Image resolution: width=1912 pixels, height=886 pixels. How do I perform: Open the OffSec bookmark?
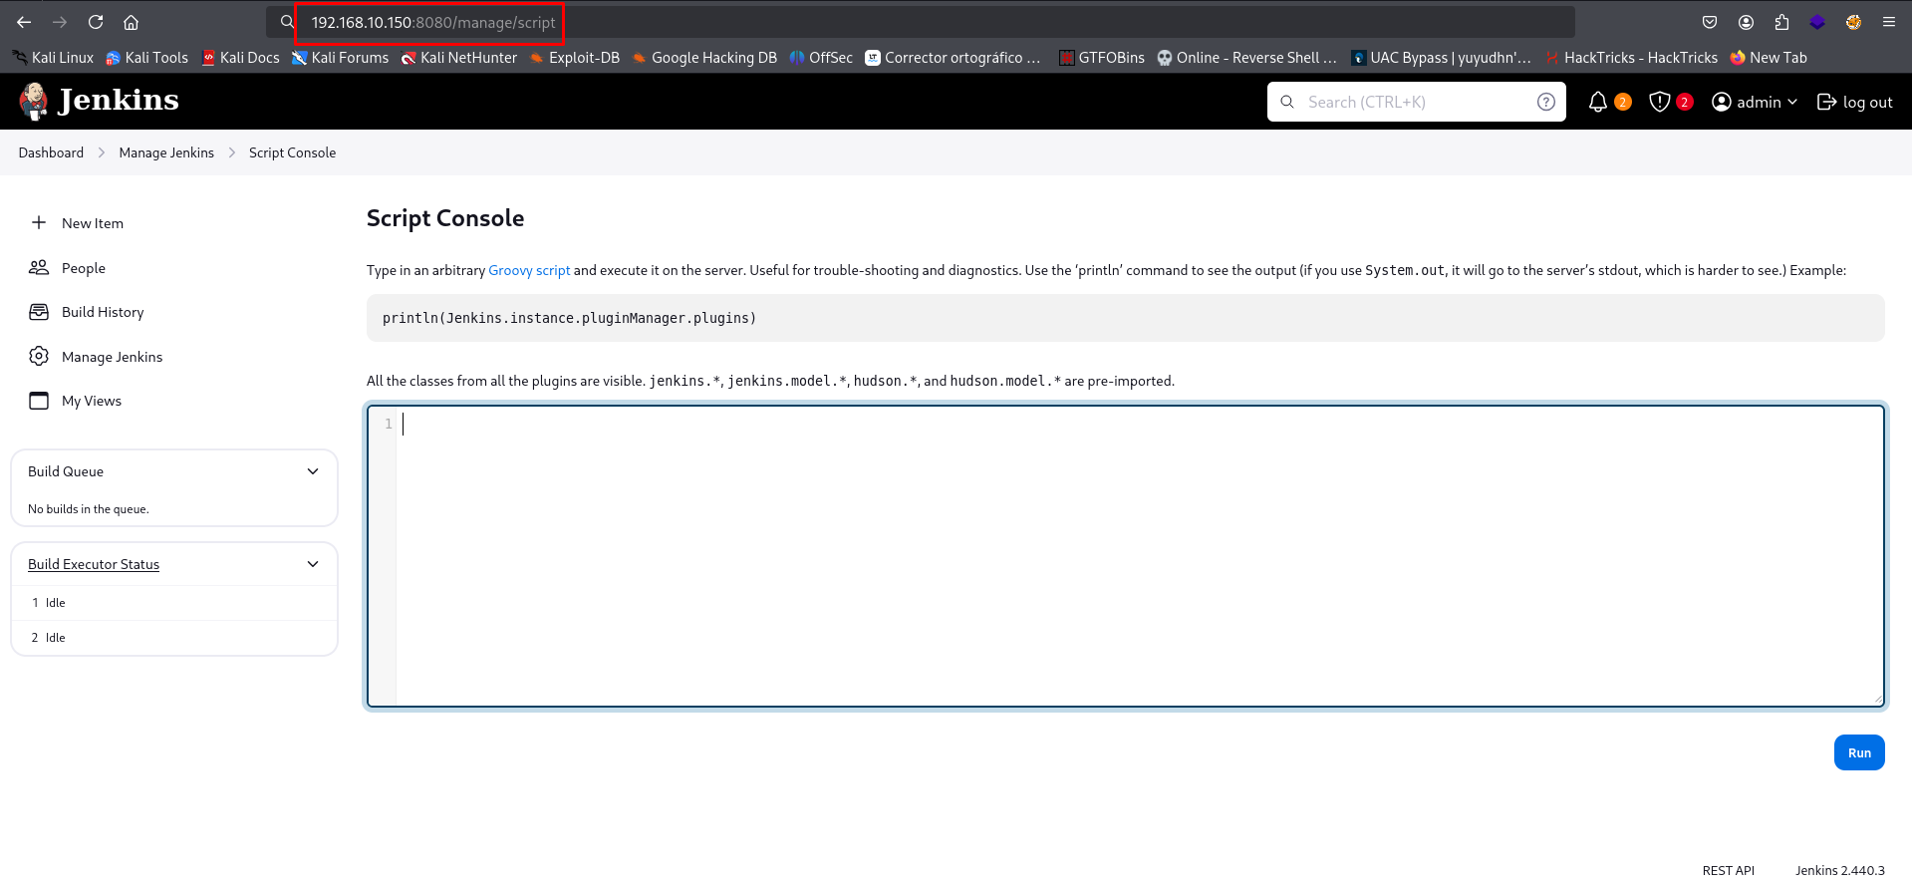pos(821,58)
